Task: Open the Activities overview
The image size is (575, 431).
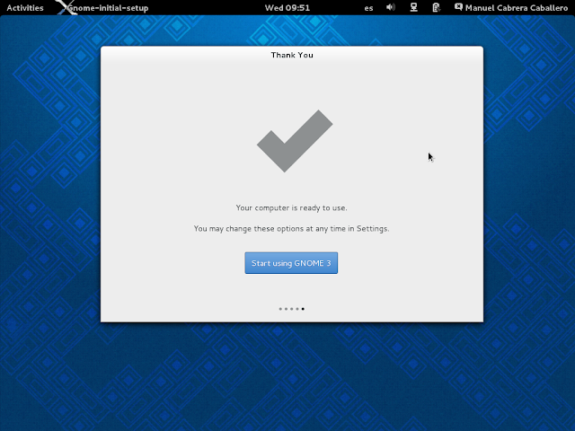Action: point(25,8)
